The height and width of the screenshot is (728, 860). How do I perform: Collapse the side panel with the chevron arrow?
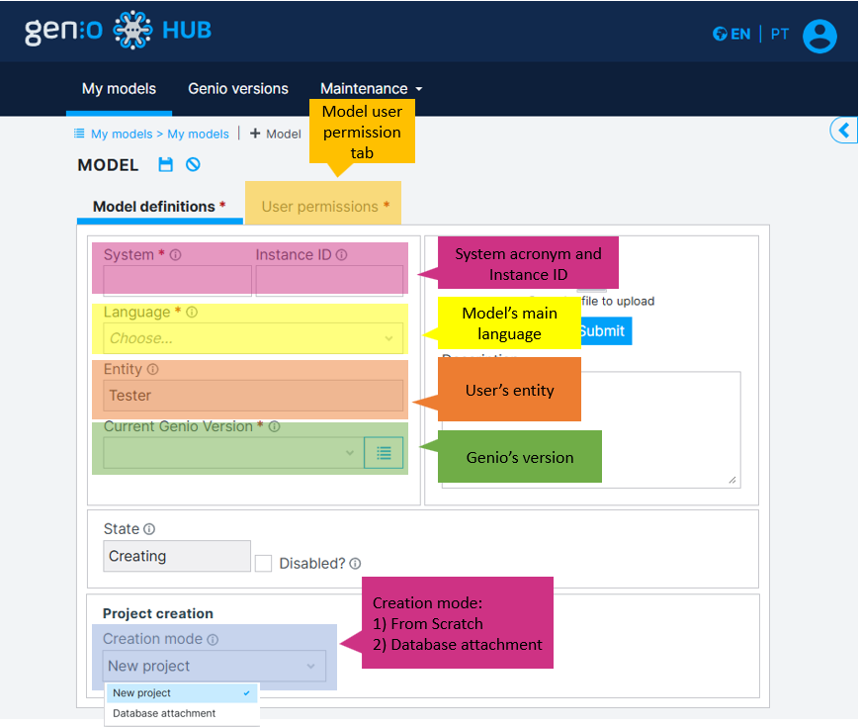844,131
